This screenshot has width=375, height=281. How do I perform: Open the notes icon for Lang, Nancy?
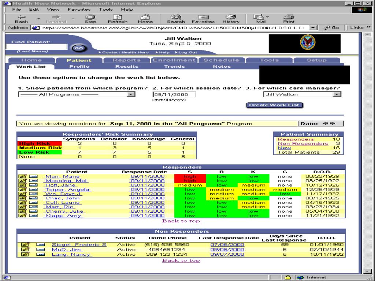25,254
